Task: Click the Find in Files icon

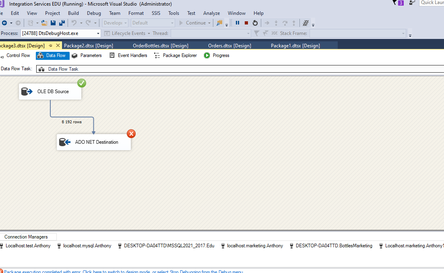Action: [219, 23]
